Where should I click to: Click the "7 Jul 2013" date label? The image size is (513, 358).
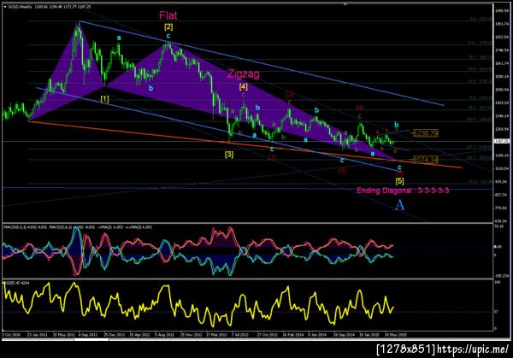click(x=240, y=335)
